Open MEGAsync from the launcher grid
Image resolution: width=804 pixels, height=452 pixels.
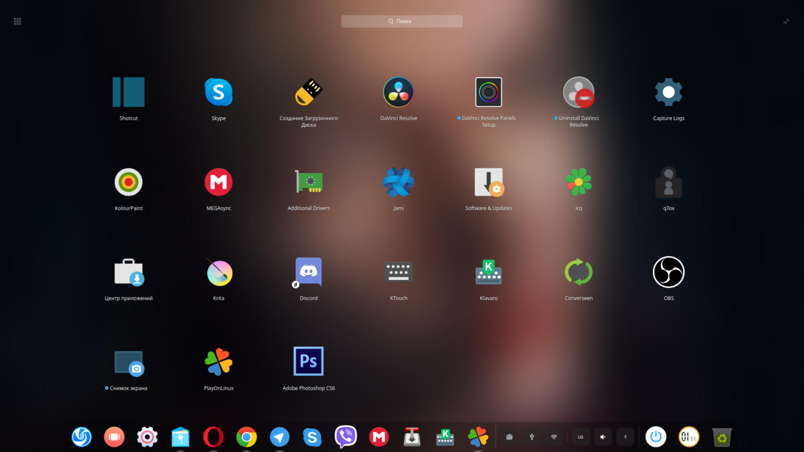click(x=219, y=183)
